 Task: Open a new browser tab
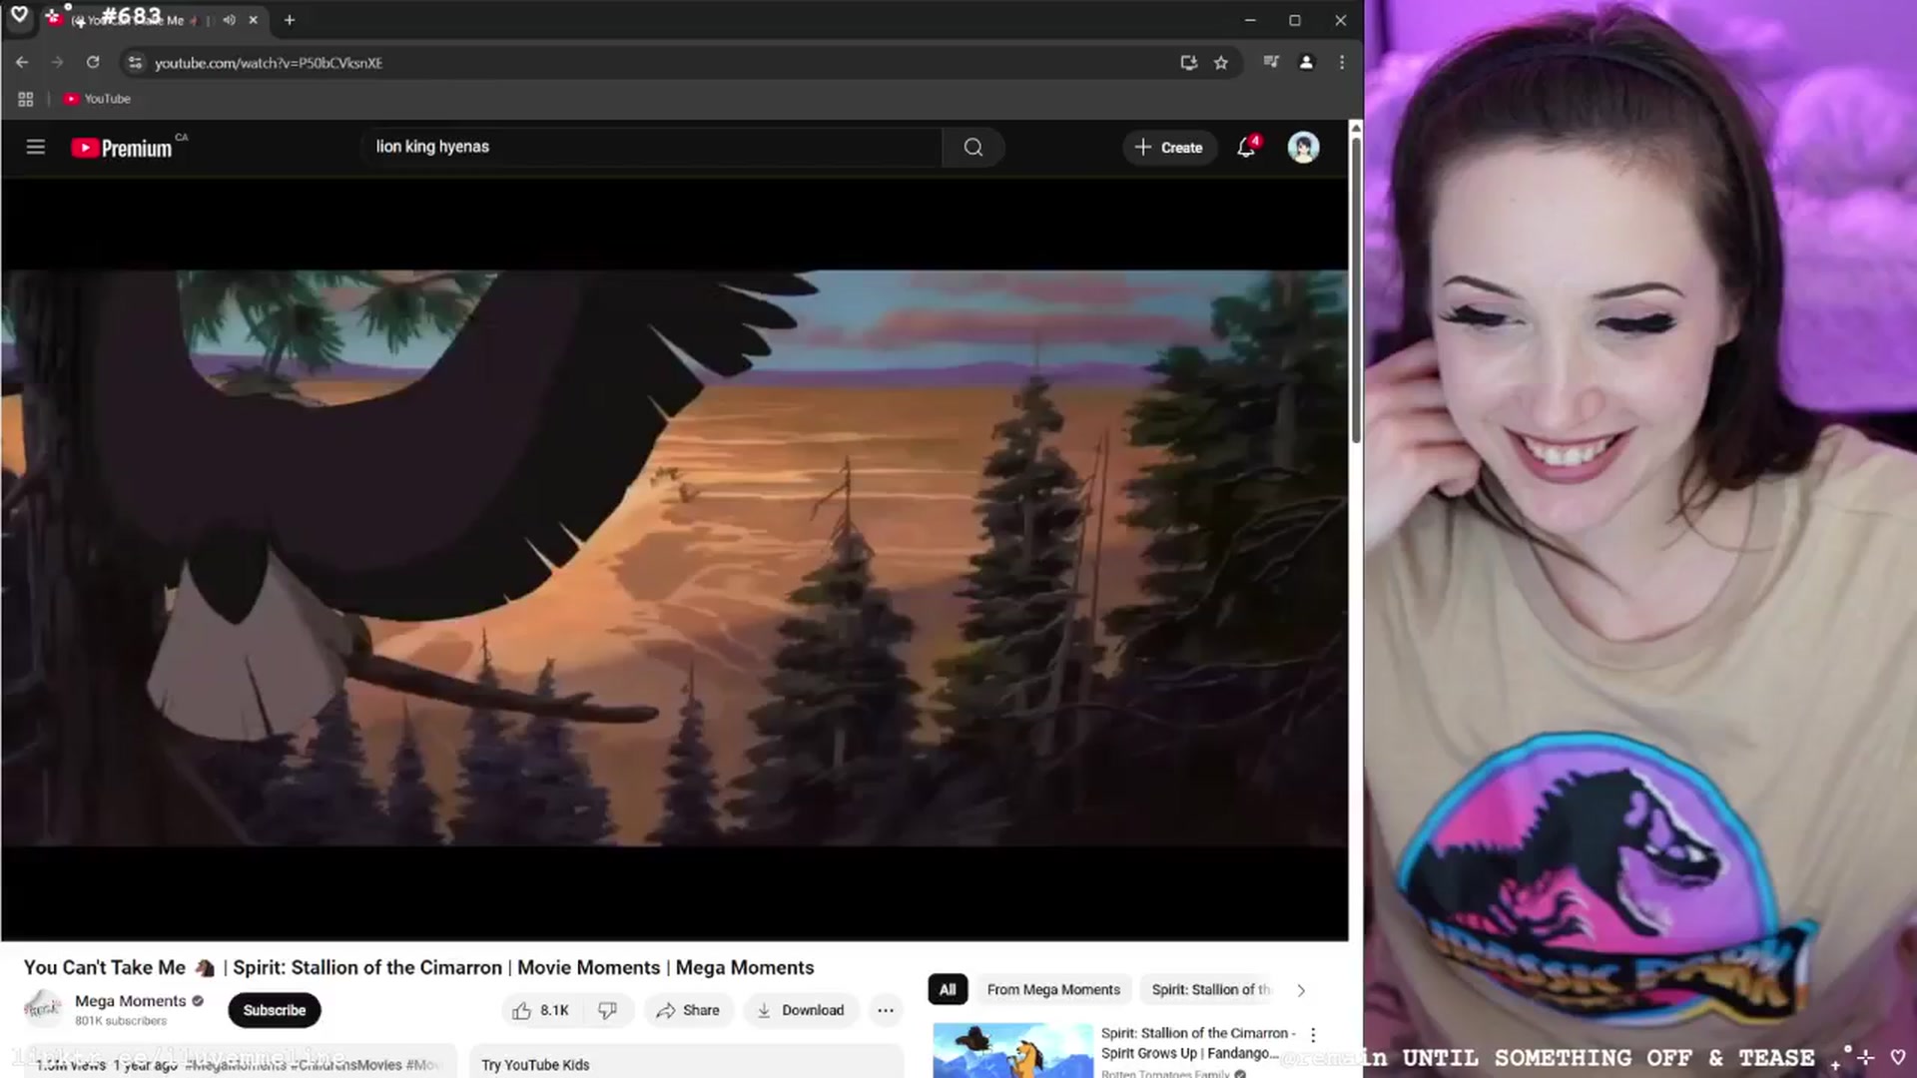point(290,20)
